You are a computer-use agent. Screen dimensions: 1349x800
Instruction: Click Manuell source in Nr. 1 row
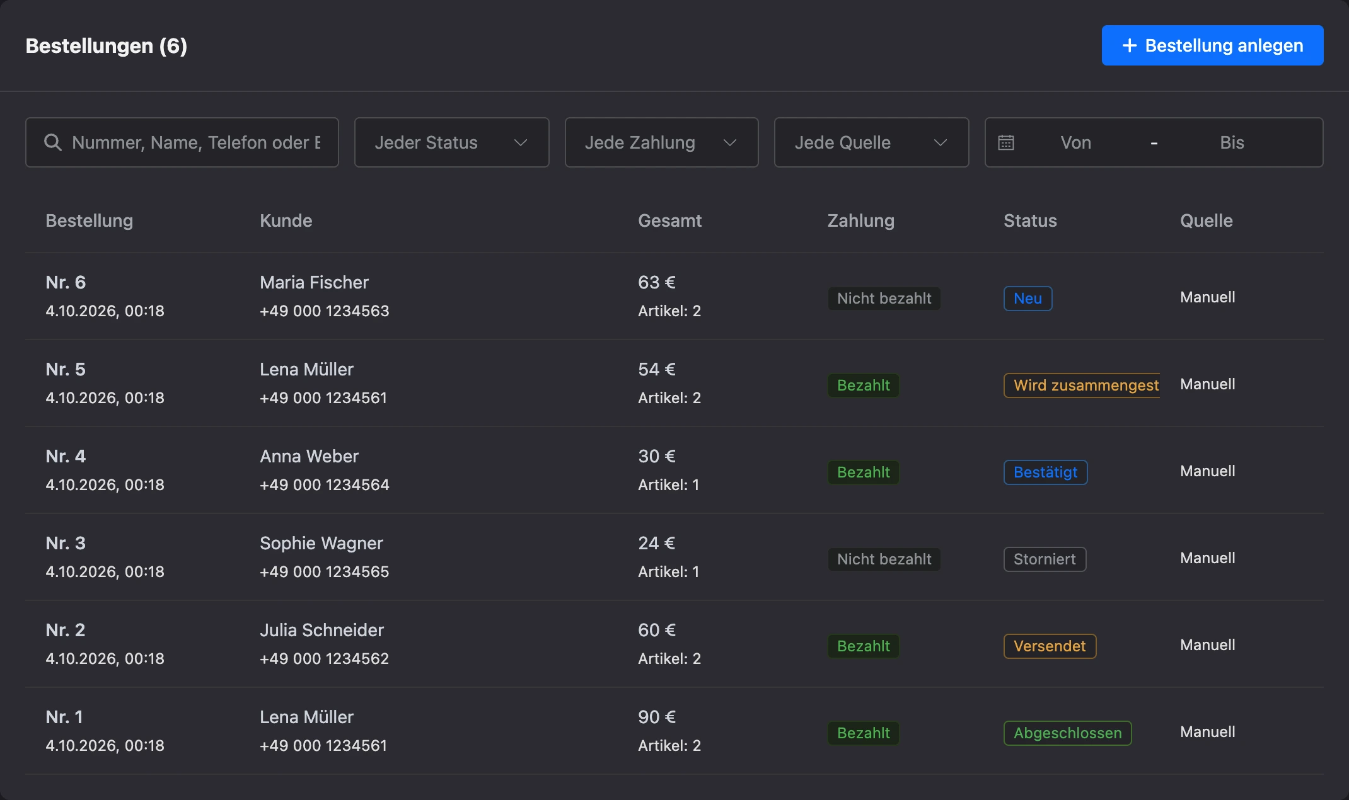1207,732
